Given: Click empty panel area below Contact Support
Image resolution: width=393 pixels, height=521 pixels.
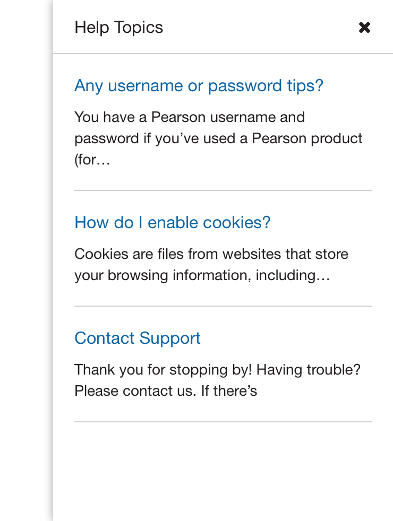Looking at the screenshot, I should click(223, 472).
